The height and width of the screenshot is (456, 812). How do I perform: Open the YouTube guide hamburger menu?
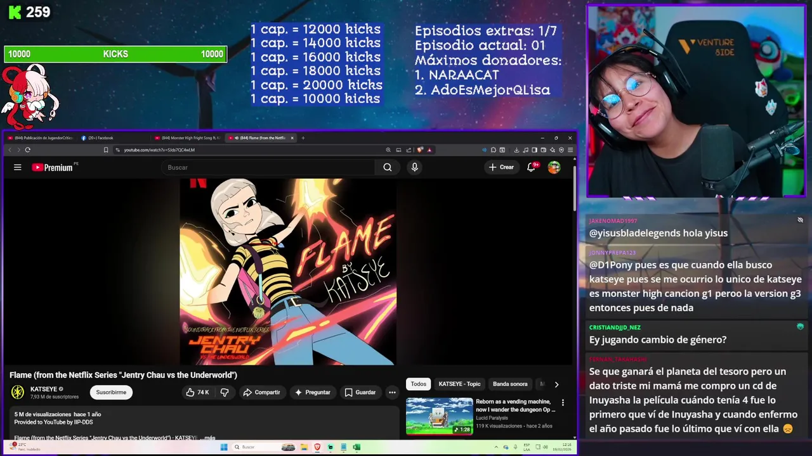18,167
